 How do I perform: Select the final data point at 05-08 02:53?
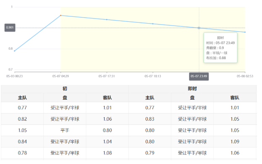245,32
